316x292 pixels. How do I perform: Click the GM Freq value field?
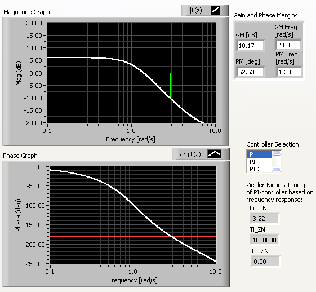[x=288, y=45]
